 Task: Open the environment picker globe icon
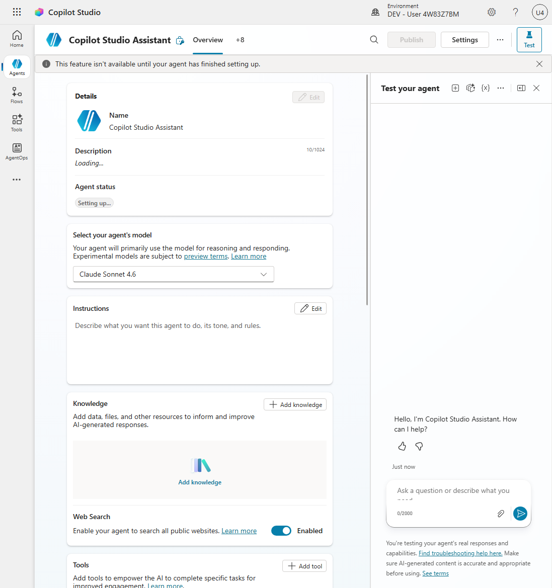(375, 13)
